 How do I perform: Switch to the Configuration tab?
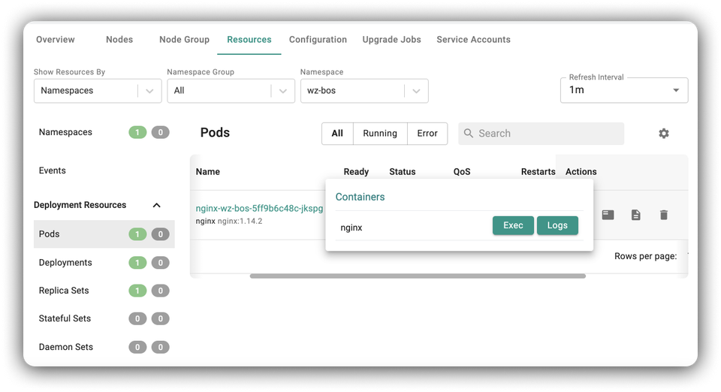318,40
